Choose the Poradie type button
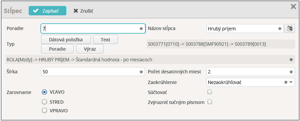The image size is (300, 121). pyautogui.click(x=57, y=49)
